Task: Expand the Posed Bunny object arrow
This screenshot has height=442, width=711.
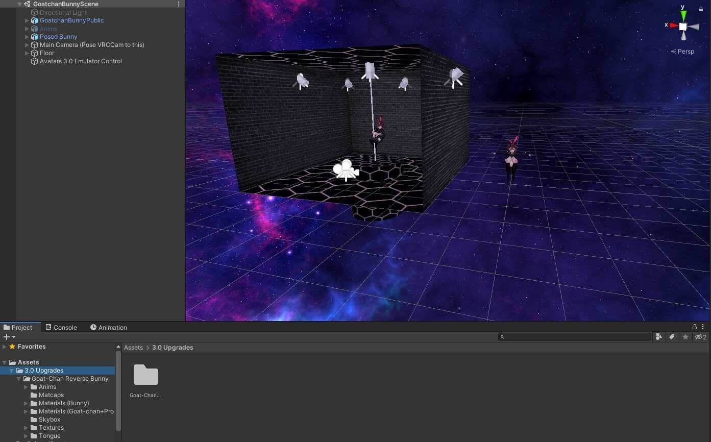Action: (27, 37)
